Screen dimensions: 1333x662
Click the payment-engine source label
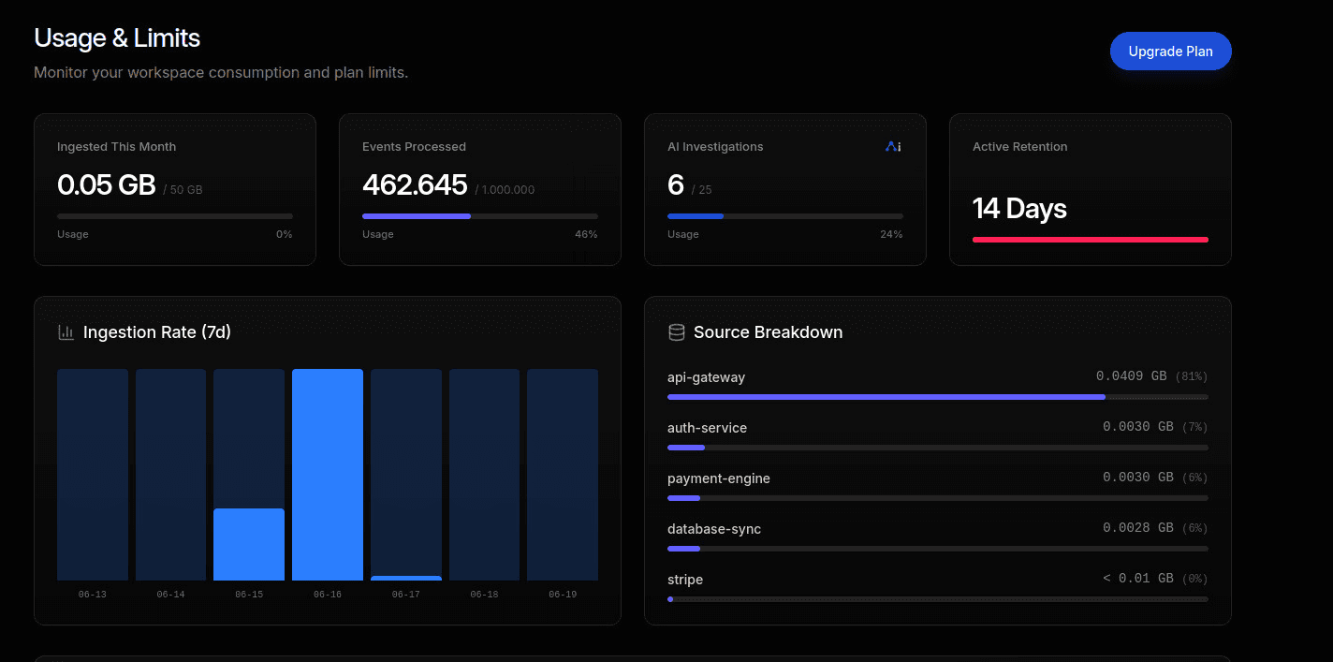tap(719, 478)
